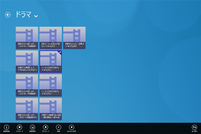
Task: Expand the ドラマ category dropdown chevron
Action: coord(36,16)
